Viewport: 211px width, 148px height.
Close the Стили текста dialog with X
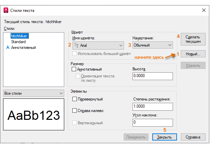(x=204, y=10)
